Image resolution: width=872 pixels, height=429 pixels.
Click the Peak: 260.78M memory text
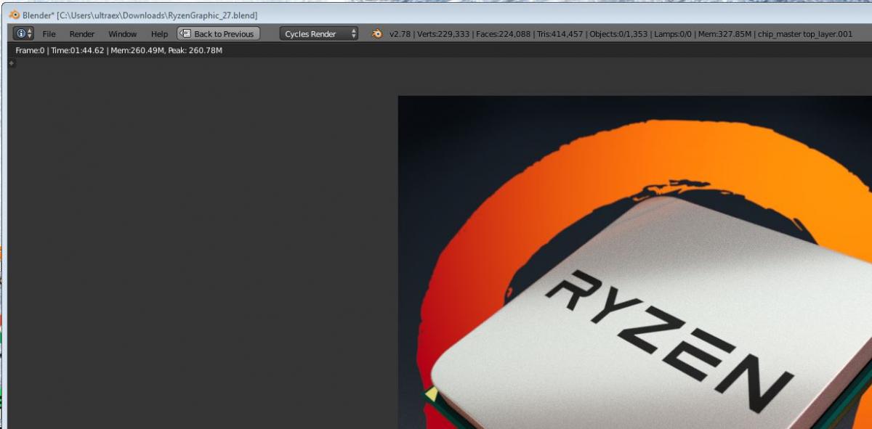(195, 50)
